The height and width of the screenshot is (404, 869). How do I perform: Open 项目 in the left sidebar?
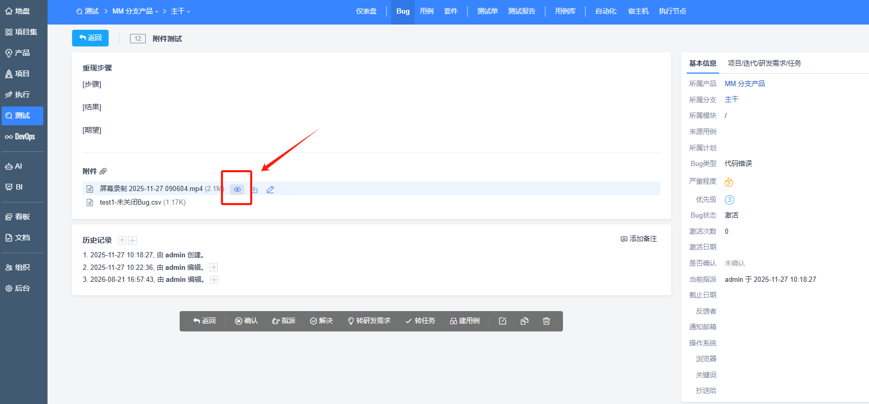[18, 74]
